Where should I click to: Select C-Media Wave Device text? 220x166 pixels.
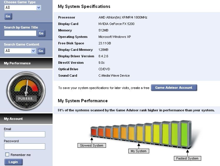click(x=114, y=76)
